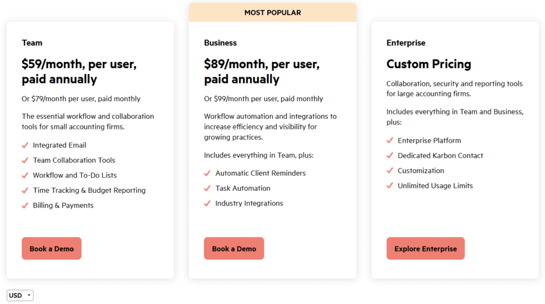Image resolution: width=545 pixels, height=304 pixels.
Task: Click checkmark next to Customization
Action: (390, 171)
